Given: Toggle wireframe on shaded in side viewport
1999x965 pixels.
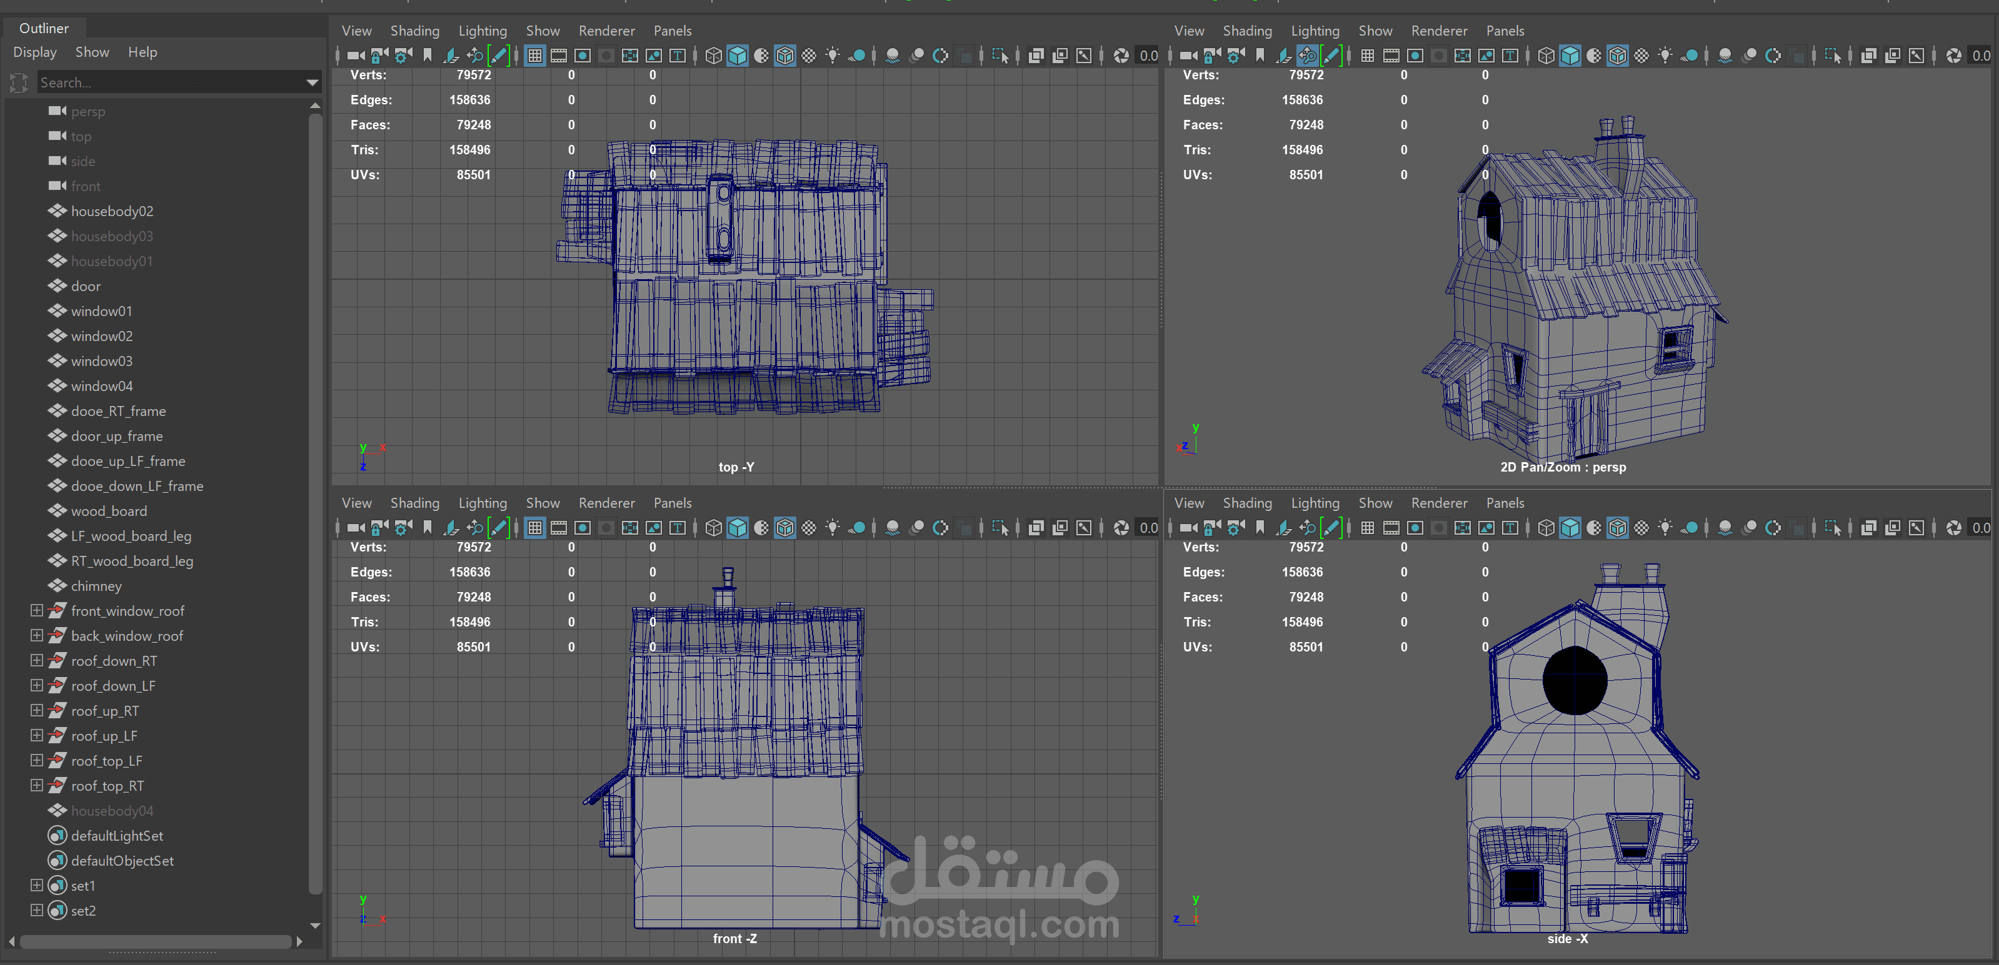Looking at the screenshot, I should coord(1617,528).
